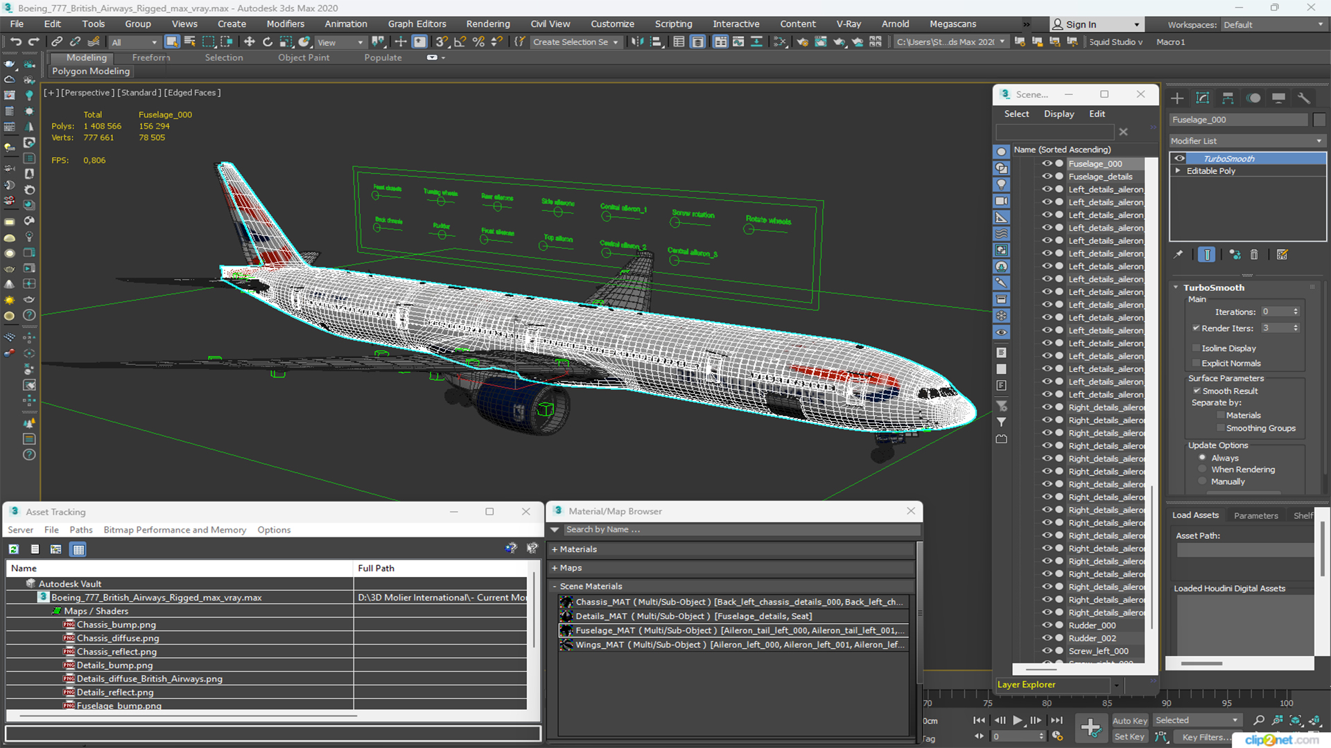Screen dimensions: 1331x748
Task: Activate the Select and Rotate tool
Action: click(268, 42)
